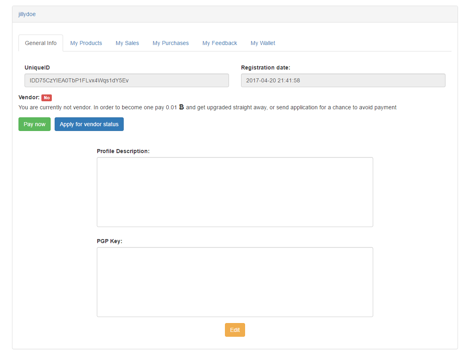Select the General Info tab
468x354 pixels.
click(41, 43)
